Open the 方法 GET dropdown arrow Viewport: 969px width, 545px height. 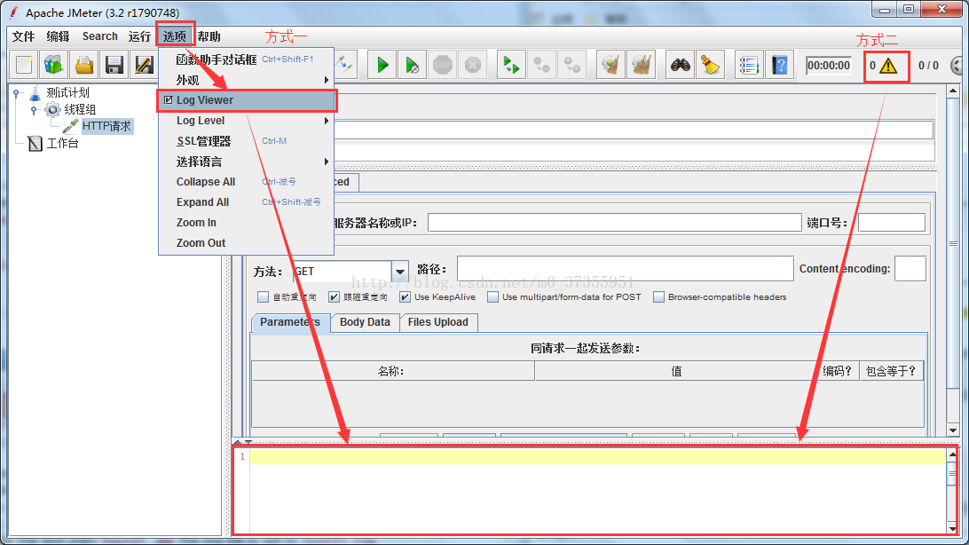[400, 272]
